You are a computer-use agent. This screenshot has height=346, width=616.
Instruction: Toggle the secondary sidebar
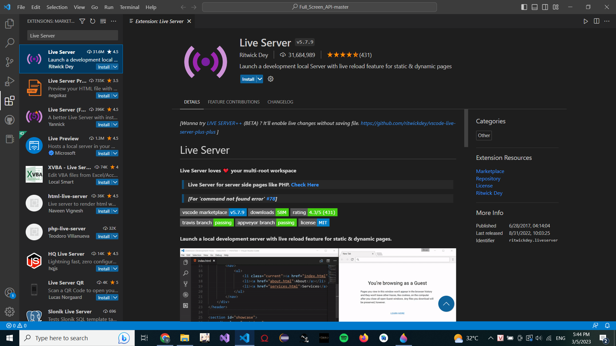pyautogui.click(x=545, y=7)
